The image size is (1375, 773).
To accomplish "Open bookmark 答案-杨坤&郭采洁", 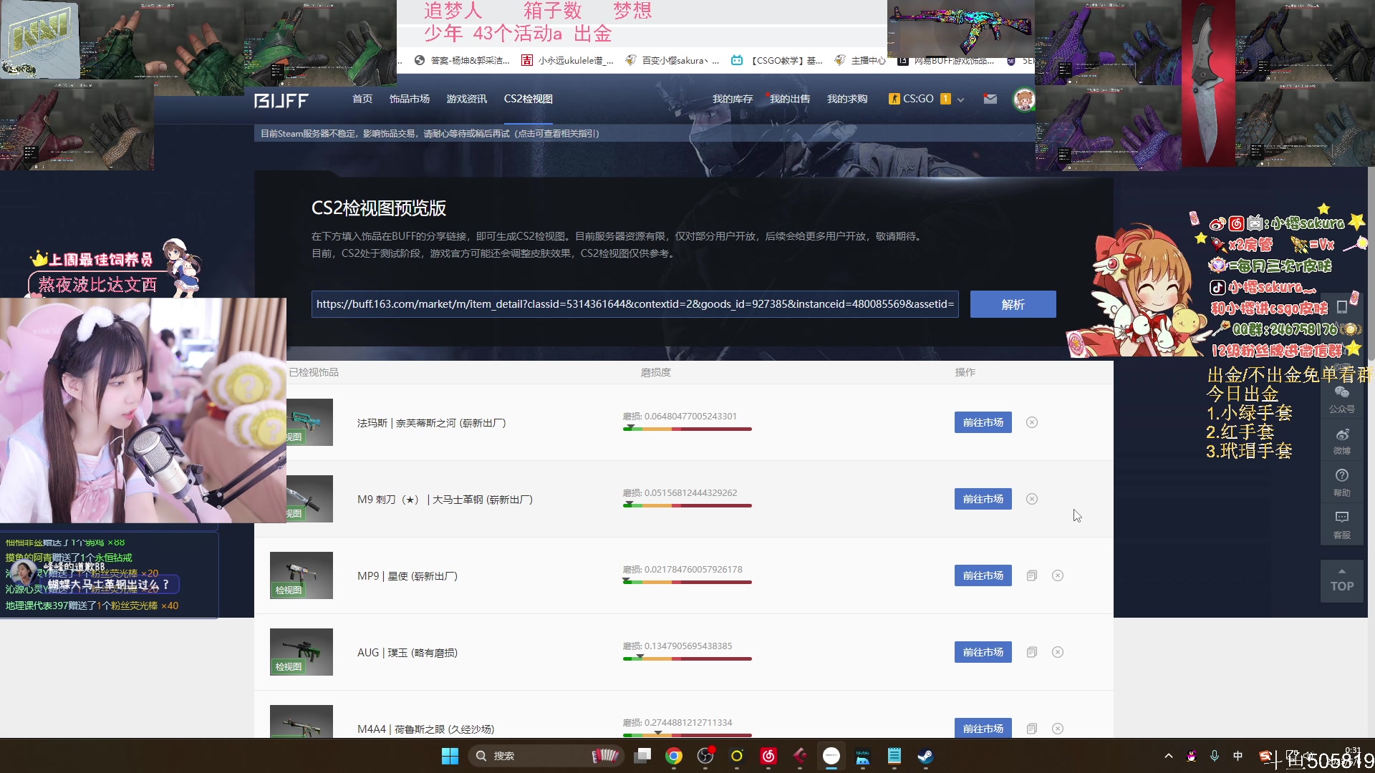I will pos(463,61).
